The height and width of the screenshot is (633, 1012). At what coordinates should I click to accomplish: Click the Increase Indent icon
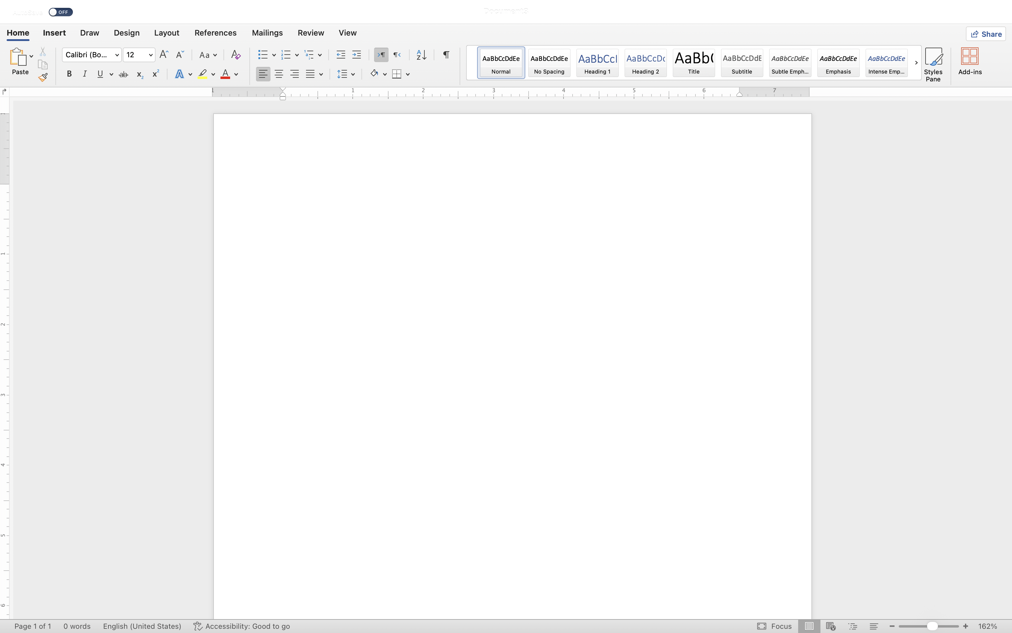(x=356, y=55)
